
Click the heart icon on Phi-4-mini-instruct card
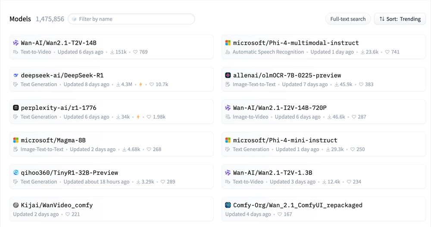point(353,149)
